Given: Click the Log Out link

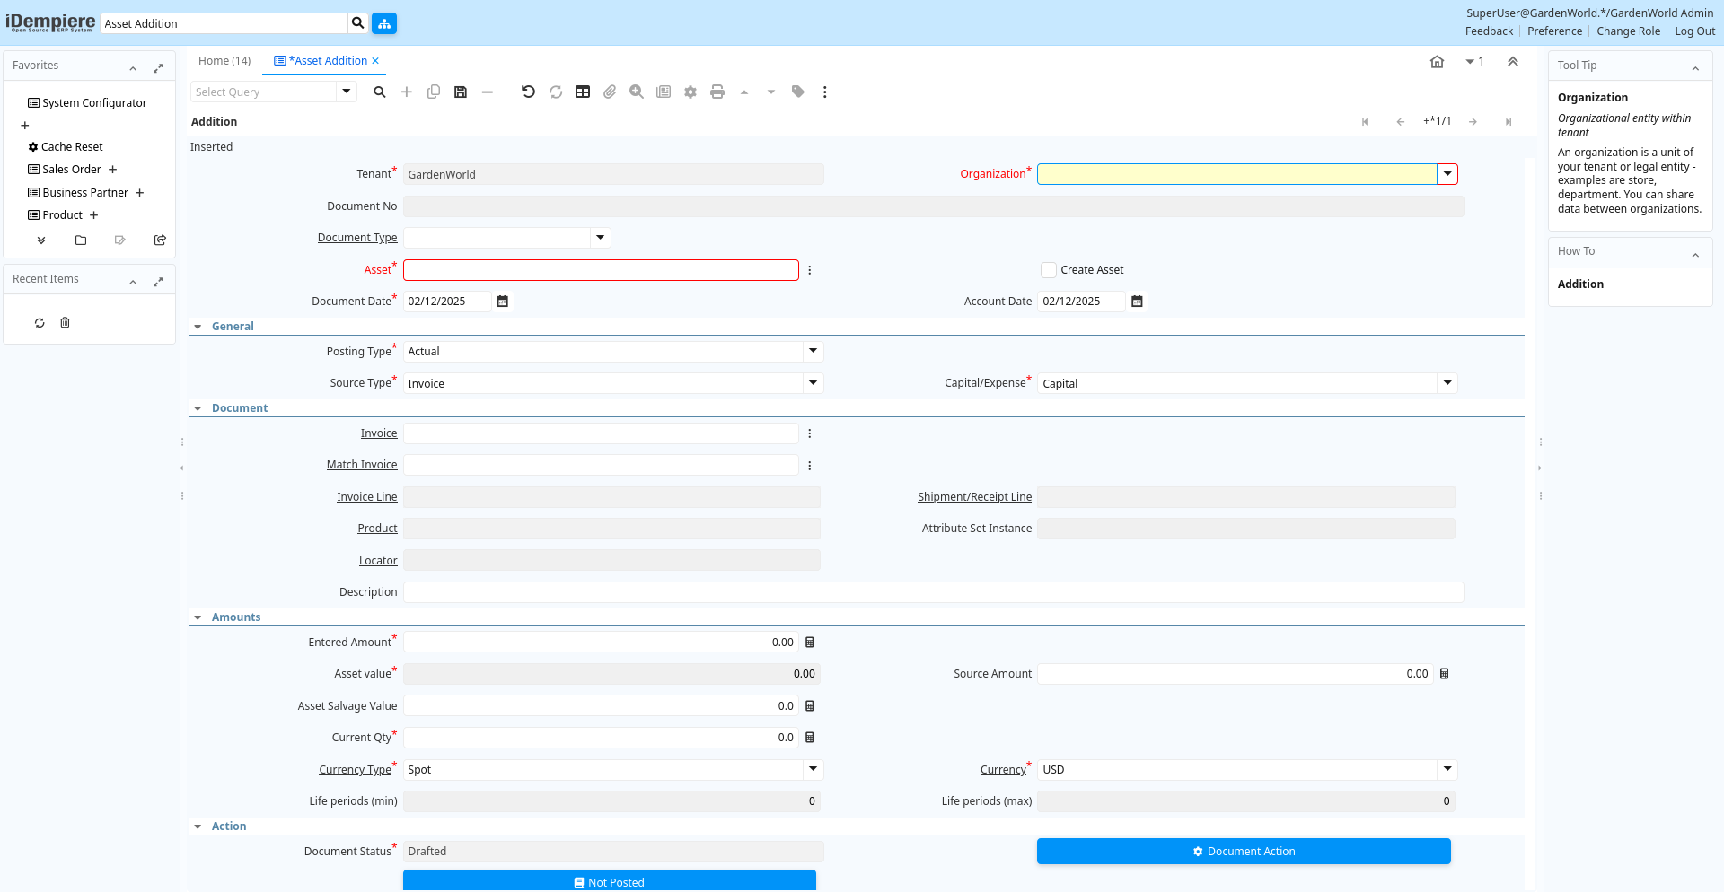Looking at the screenshot, I should coord(1694,31).
